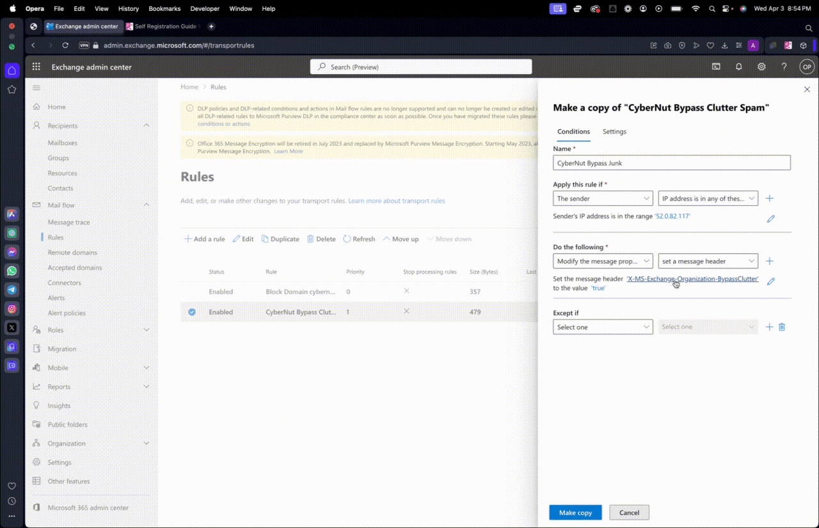819x528 pixels.
Task: Open the app launcher waffle icon
Action: [x=36, y=66]
